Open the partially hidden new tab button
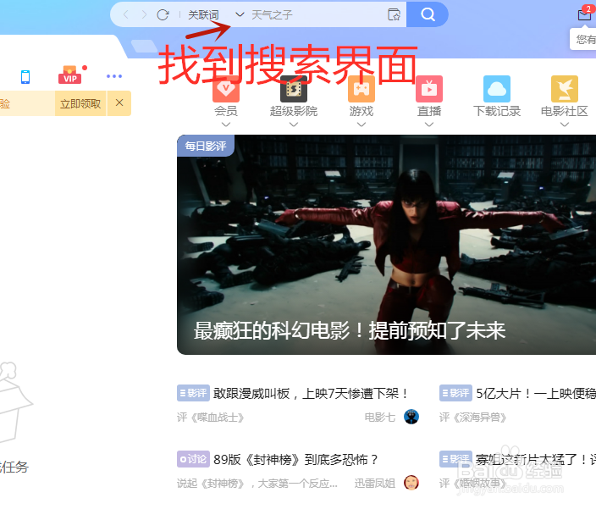596x509 pixels. (x=144, y=46)
